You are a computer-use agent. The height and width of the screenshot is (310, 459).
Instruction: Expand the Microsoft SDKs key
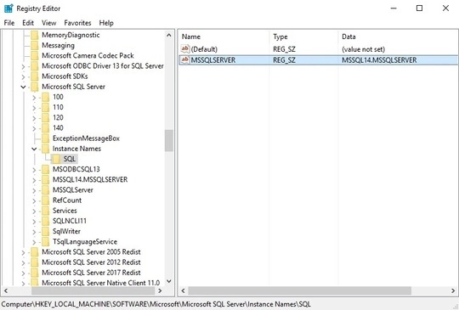(23, 76)
